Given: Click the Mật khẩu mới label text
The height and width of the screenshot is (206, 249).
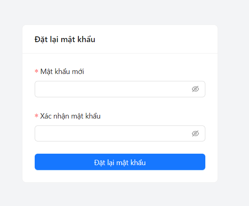Looking at the screenshot, I should tap(62, 72).
